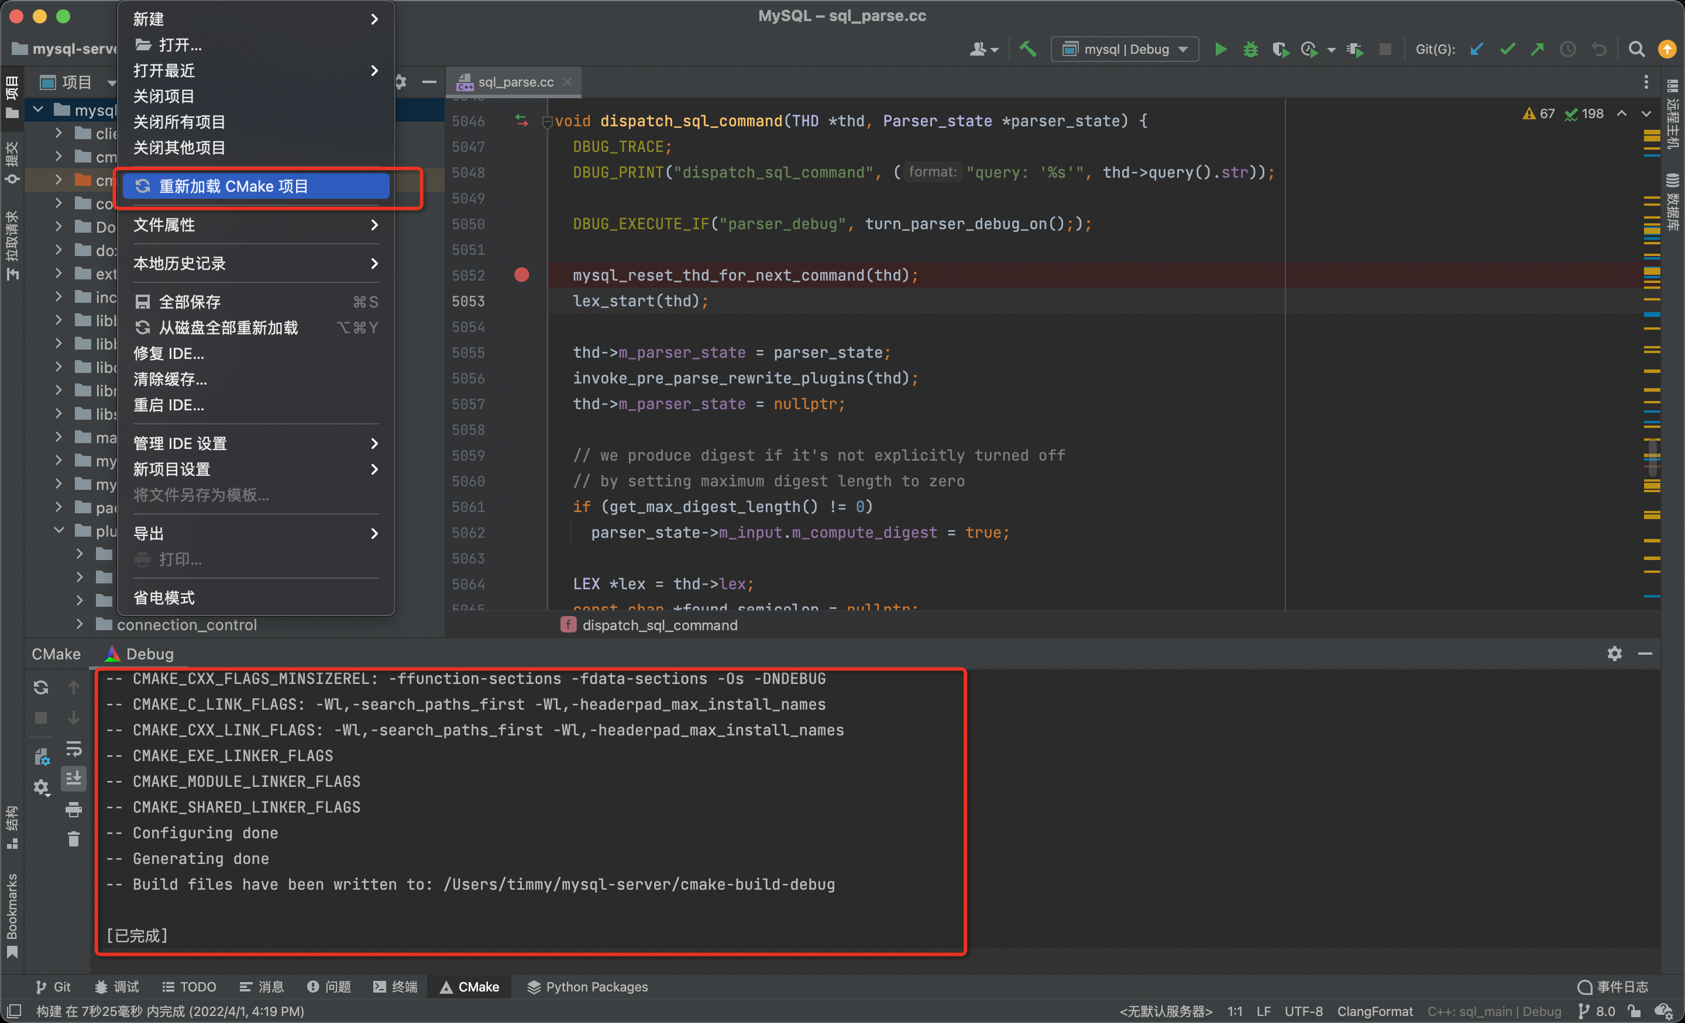Click the line 5046 gutter navigation icon

pos(521,120)
